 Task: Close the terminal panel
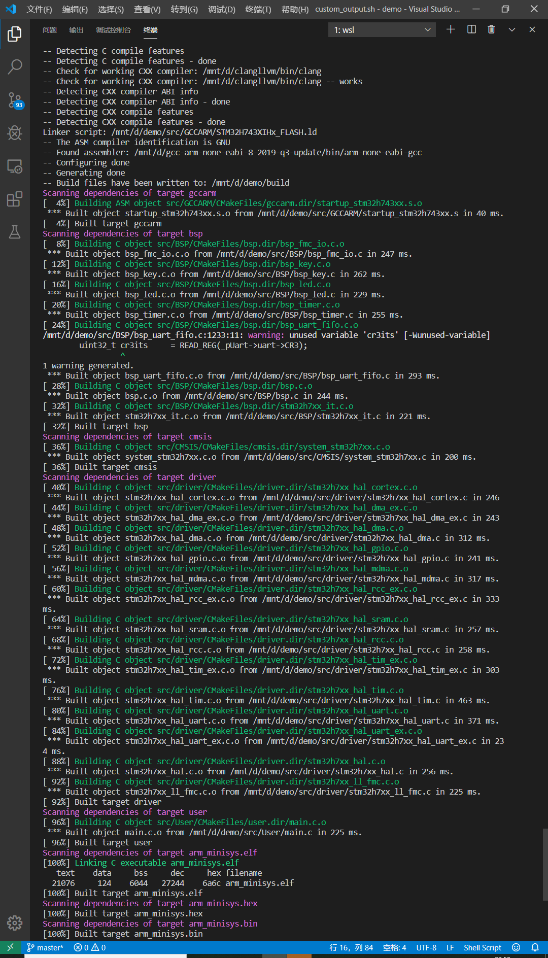pyautogui.click(x=532, y=29)
